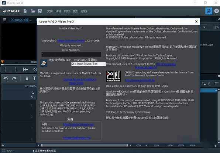220x153 pixels.
Task: Jump to range start with the bracket arrow
Action: click(25, 69)
